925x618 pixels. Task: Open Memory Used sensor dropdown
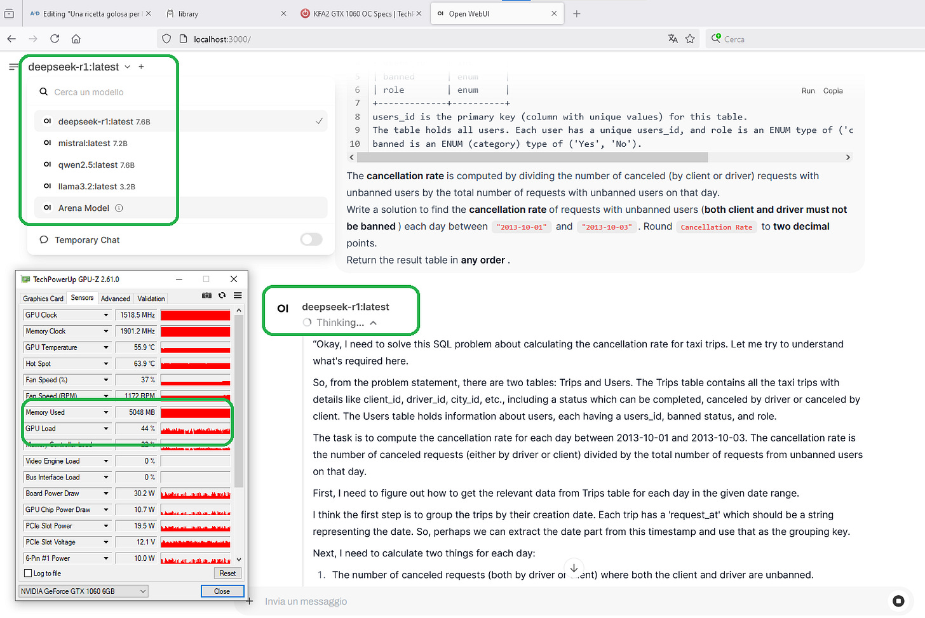point(106,412)
